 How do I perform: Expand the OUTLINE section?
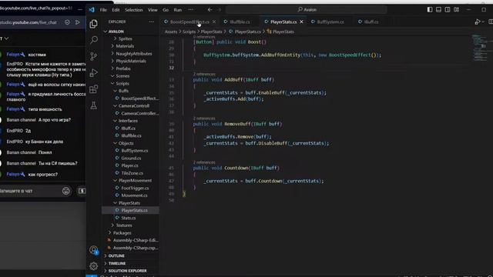116,256
